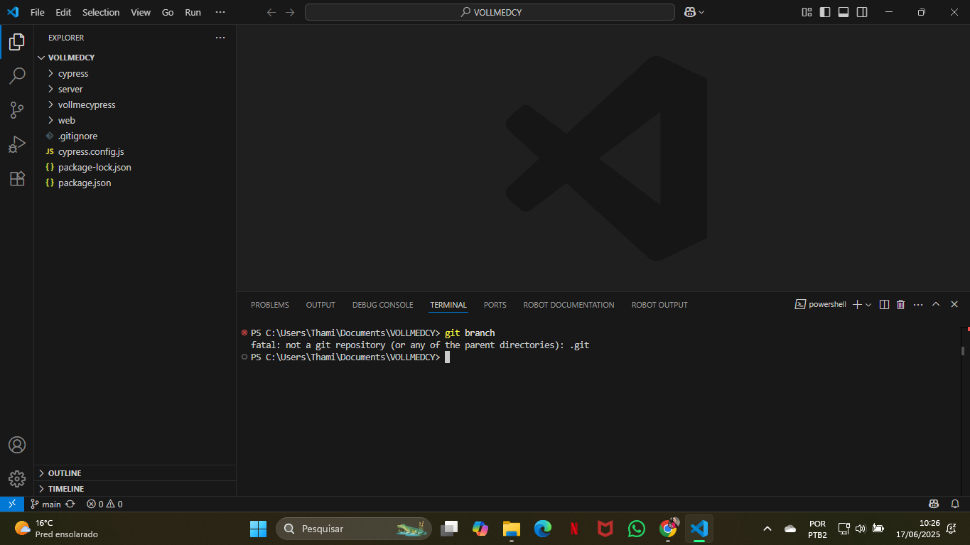Screen dimensions: 970x545
Task: Switch to the Output tab
Action: tap(320, 305)
